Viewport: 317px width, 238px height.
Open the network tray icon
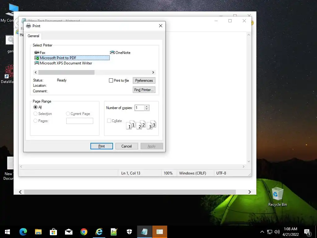point(270,232)
